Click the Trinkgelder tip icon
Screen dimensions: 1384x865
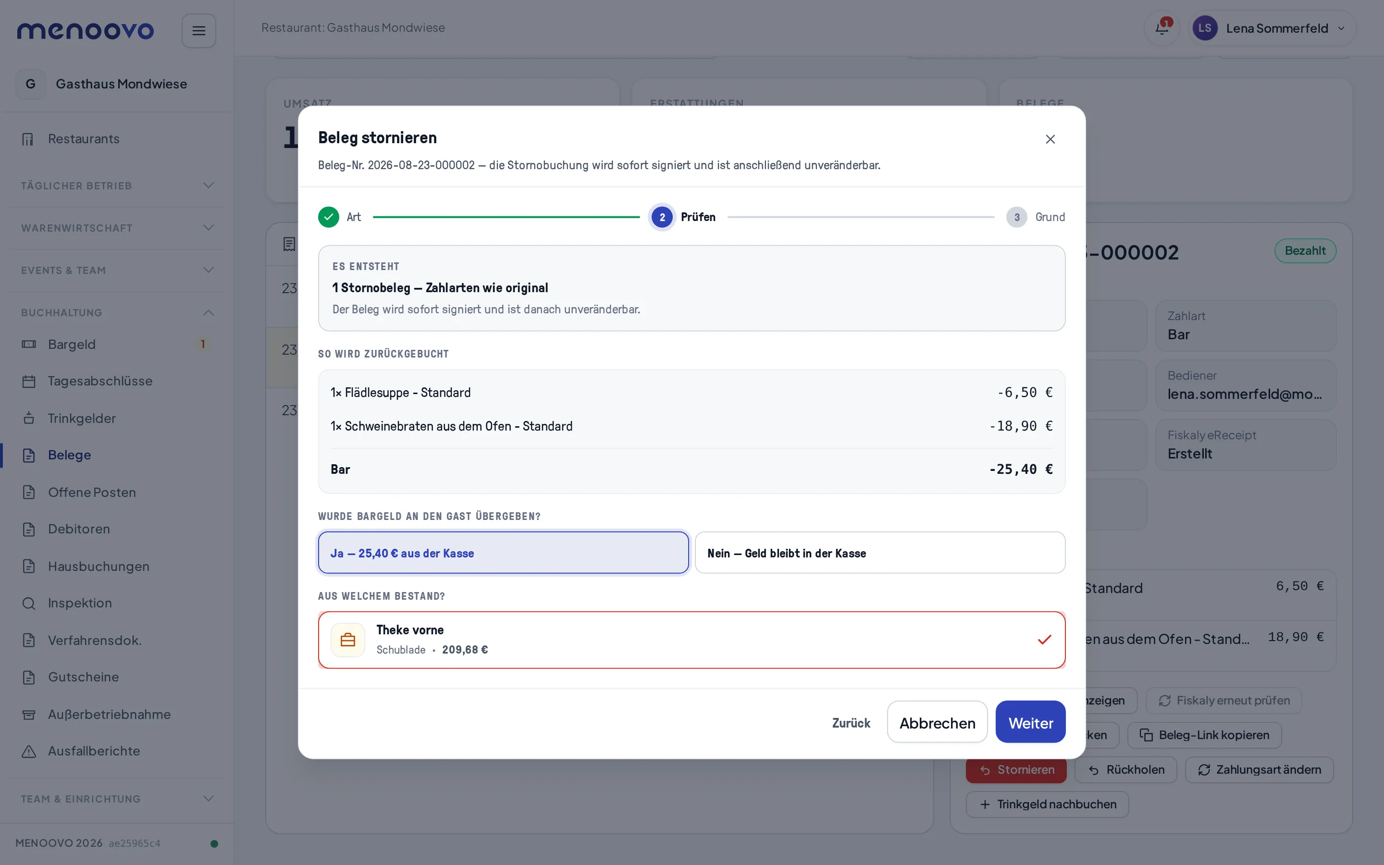[x=29, y=418]
